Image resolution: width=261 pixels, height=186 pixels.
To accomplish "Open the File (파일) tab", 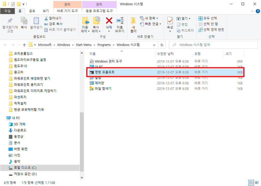I will coord(8,11).
